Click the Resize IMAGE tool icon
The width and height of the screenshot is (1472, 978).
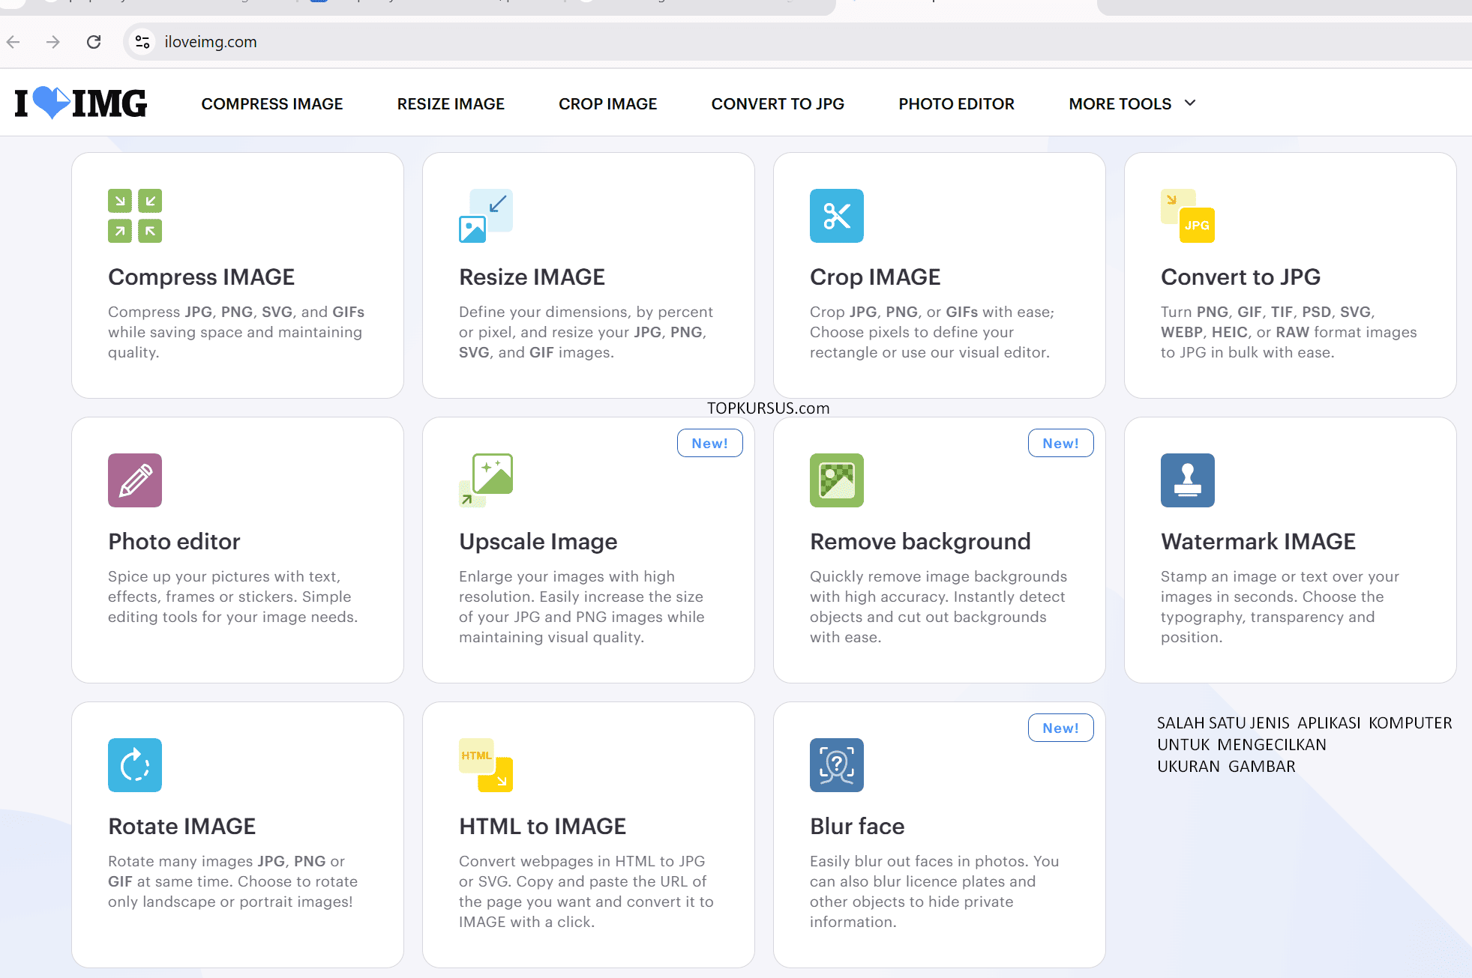[485, 216]
